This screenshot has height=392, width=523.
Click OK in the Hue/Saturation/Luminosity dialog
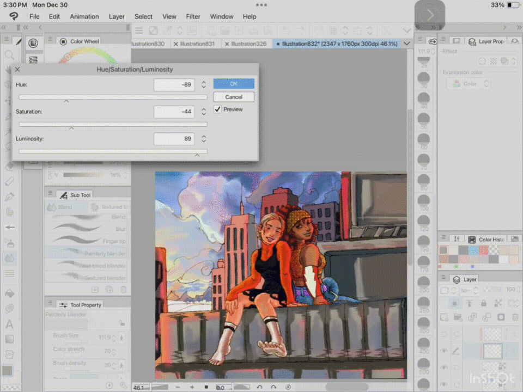click(x=234, y=84)
